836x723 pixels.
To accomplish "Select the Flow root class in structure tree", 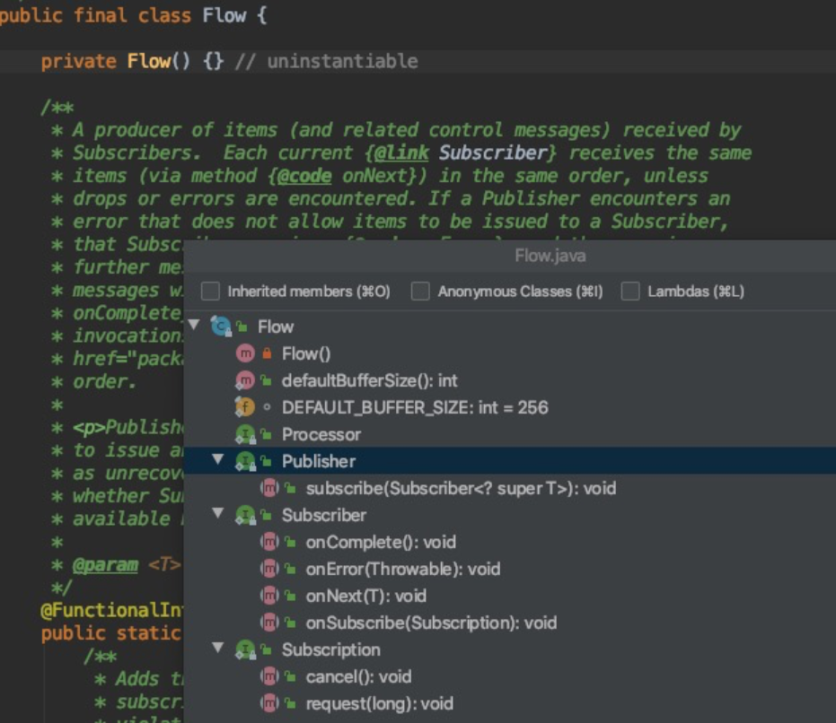I will click(x=276, y=327).
